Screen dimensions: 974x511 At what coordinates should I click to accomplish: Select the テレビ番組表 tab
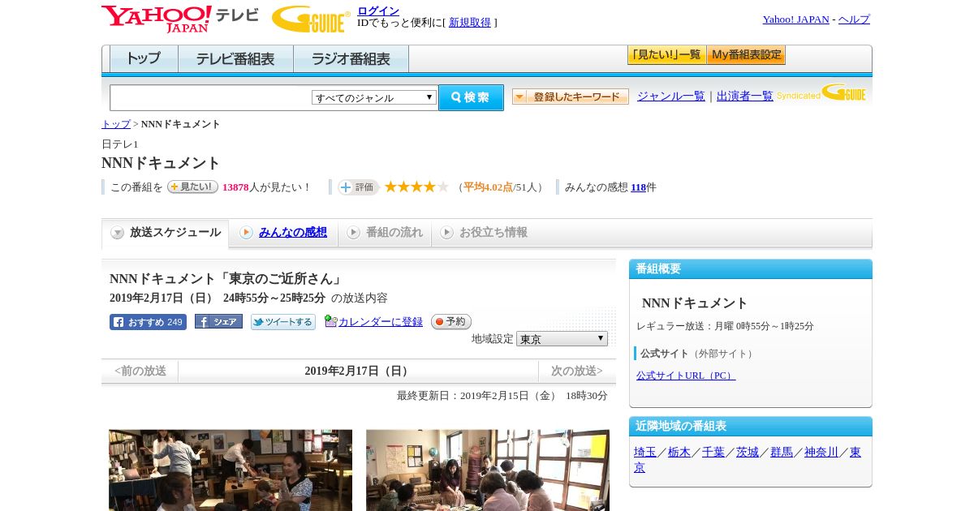[235, 59]
